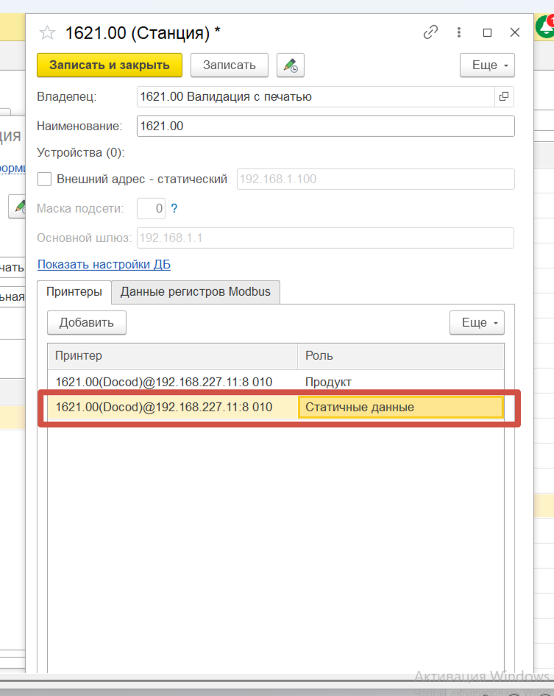
Task: Click the Записать button
Action: coord(230,65)
